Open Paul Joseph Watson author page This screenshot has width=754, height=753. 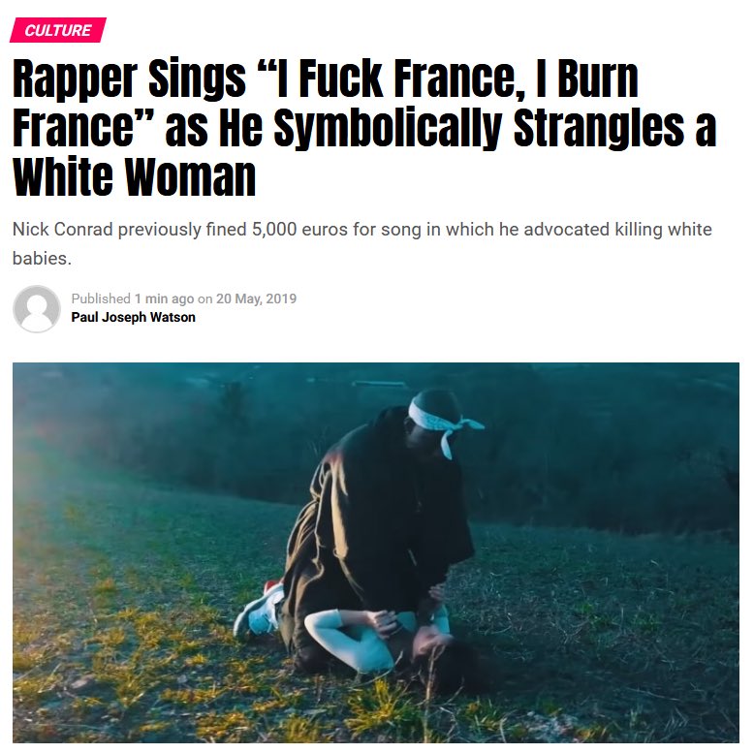133,317
